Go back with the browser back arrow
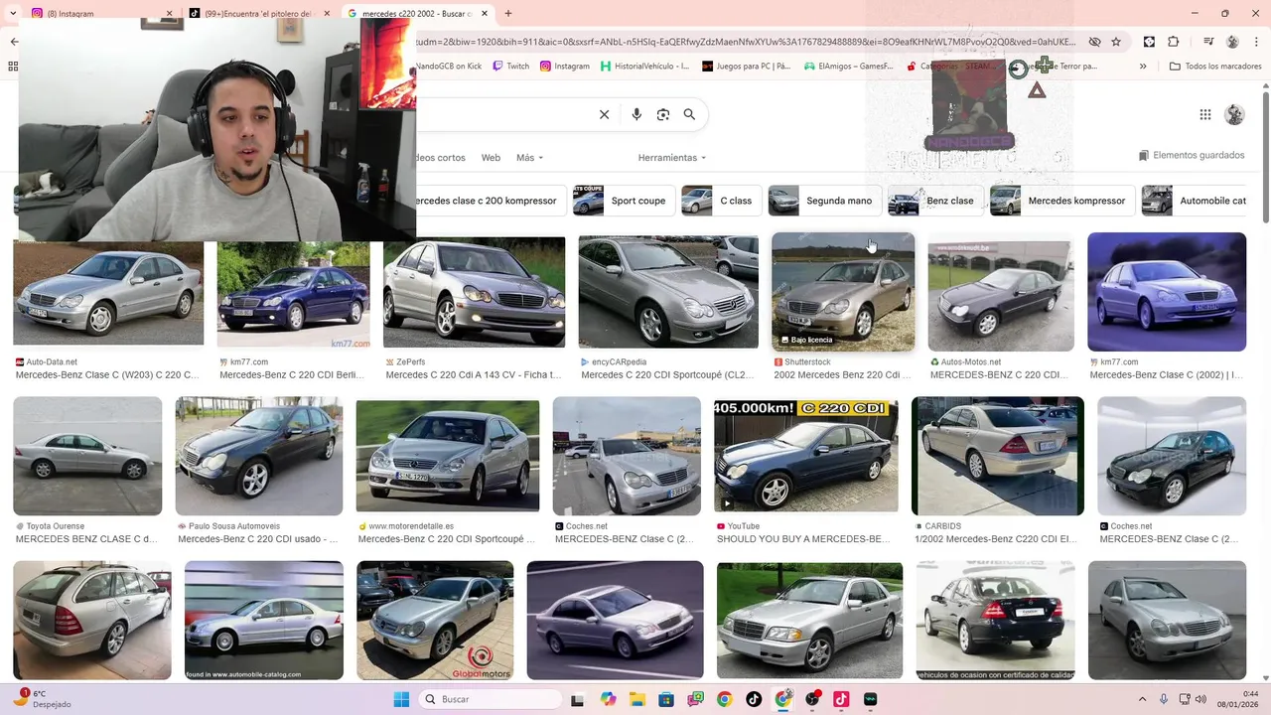The image size is (1271, 715). coord(14,42)
